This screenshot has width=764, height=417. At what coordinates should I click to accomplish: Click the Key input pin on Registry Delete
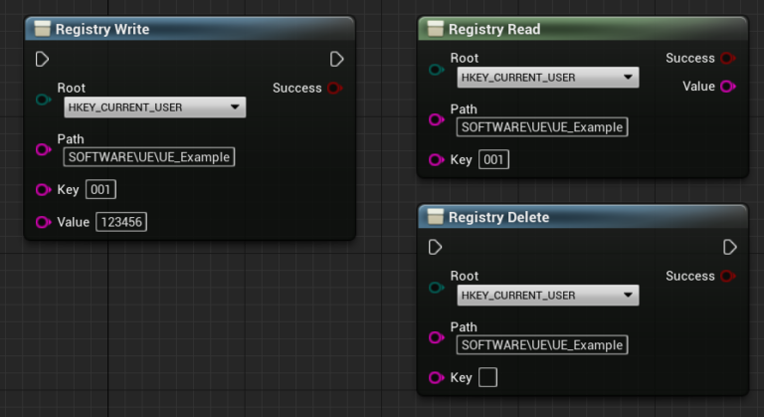(436, 377)
